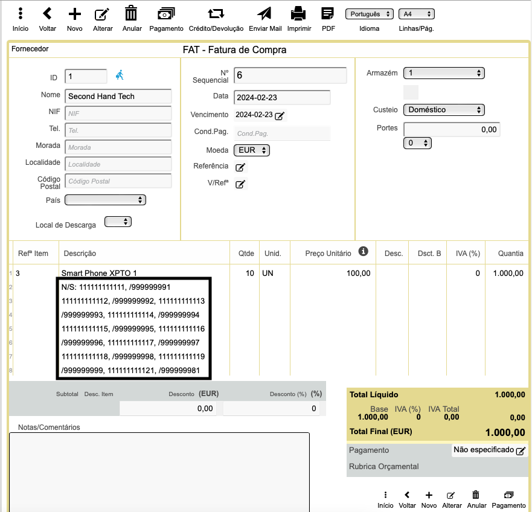Open the Portes tax dropdown showing 0
This screenshot has width=532, height=512.
[x=417, y=143]
